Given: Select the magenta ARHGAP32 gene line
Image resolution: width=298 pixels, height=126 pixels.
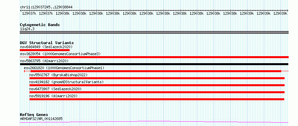Looking at the screenshot, I should pyautogui.click(x=154, y=122).
